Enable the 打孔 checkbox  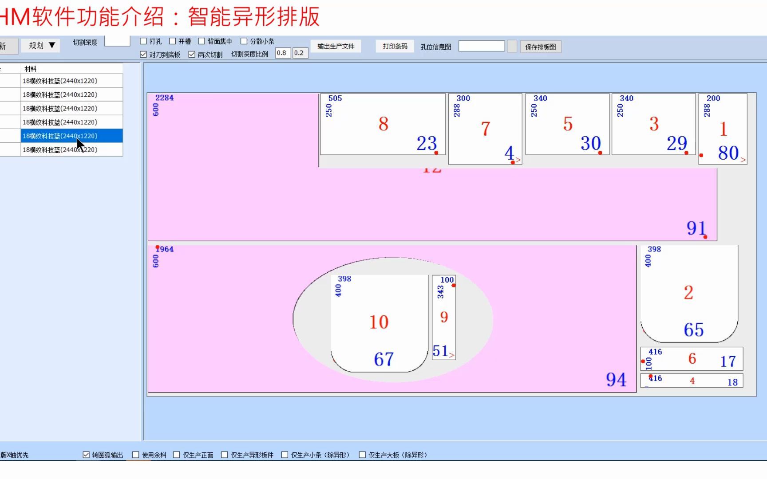[x=143, y=41]
